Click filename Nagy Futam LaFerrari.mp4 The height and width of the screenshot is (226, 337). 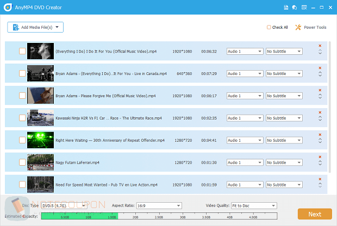[x=77, y=162]
